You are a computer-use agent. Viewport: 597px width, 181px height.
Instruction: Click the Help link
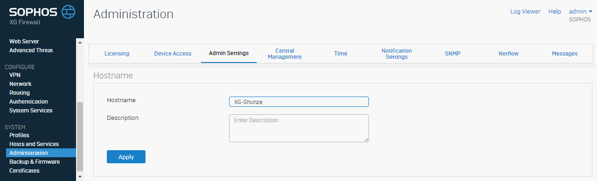555,12
